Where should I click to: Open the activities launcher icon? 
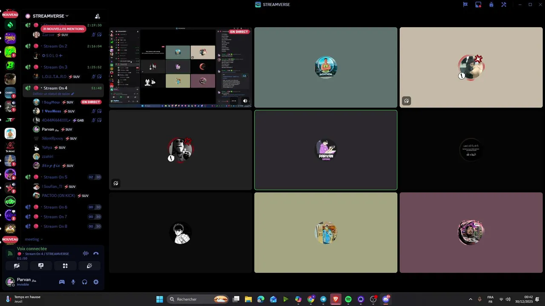[x=65, y=266]
